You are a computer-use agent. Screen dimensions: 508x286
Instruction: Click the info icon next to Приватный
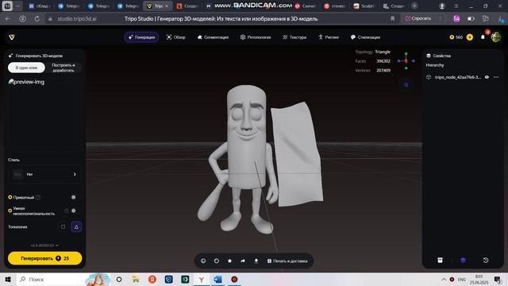pos(38,197)
